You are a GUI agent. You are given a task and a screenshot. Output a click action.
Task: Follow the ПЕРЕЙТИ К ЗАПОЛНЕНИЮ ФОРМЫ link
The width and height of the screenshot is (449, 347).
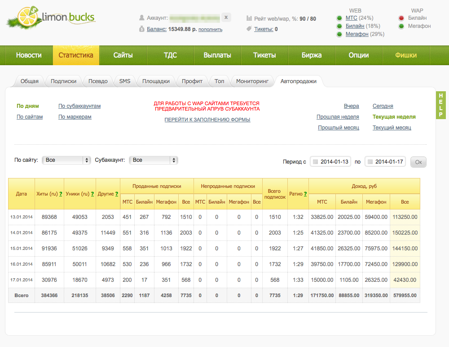[x=207, y=120]
